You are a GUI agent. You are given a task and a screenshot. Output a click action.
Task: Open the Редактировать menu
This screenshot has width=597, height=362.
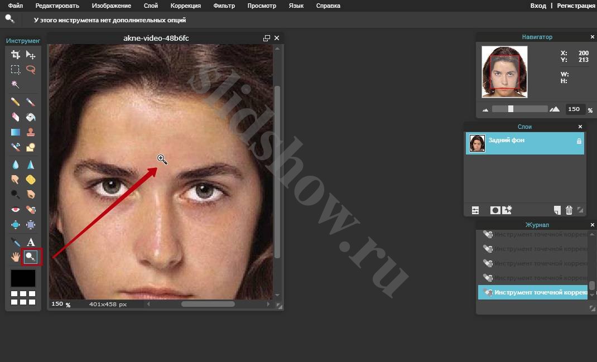[57, 6]
